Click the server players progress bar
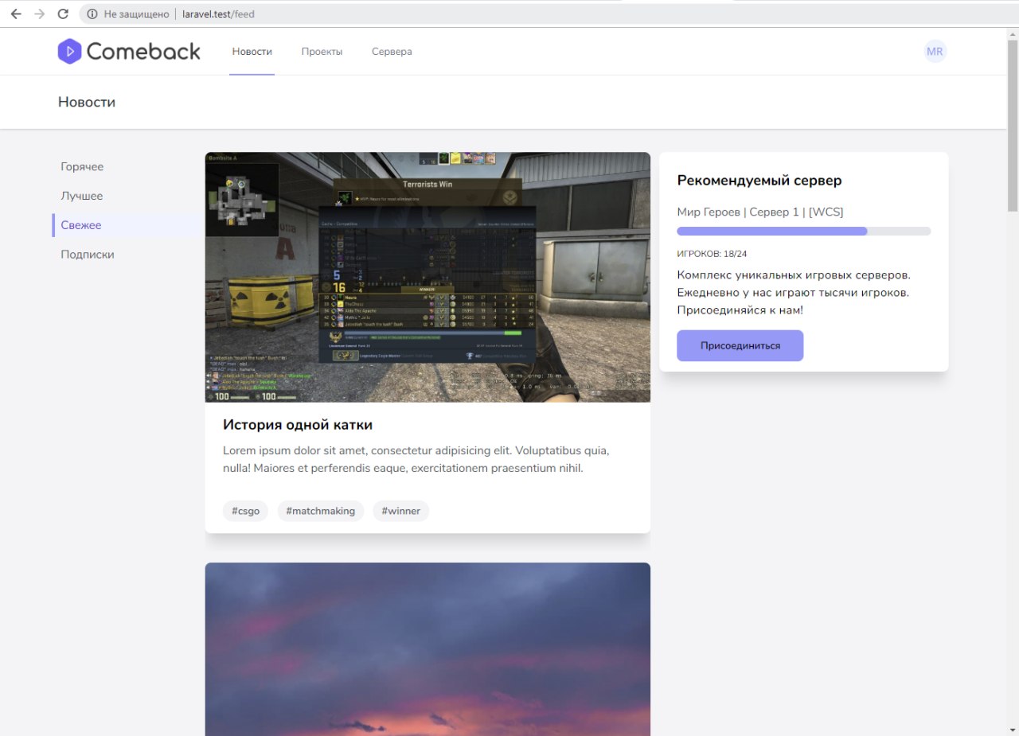The height and width of the screenshot is (736, 1019). (804, 231)
